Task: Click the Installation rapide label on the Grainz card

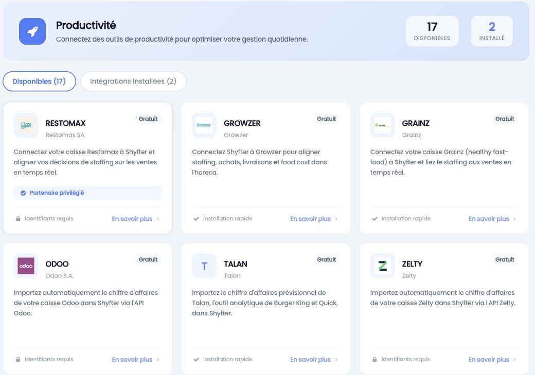Action: click(x=406, y=219)
